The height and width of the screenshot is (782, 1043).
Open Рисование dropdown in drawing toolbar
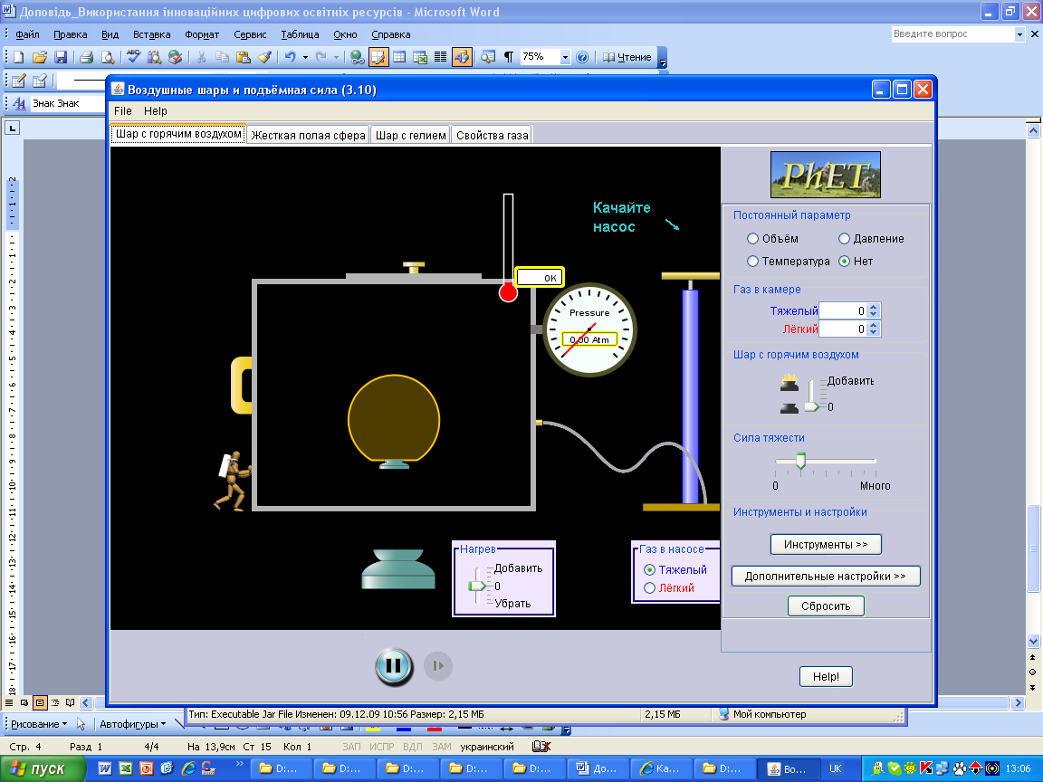pyautogui.click(x=39, y=724)
